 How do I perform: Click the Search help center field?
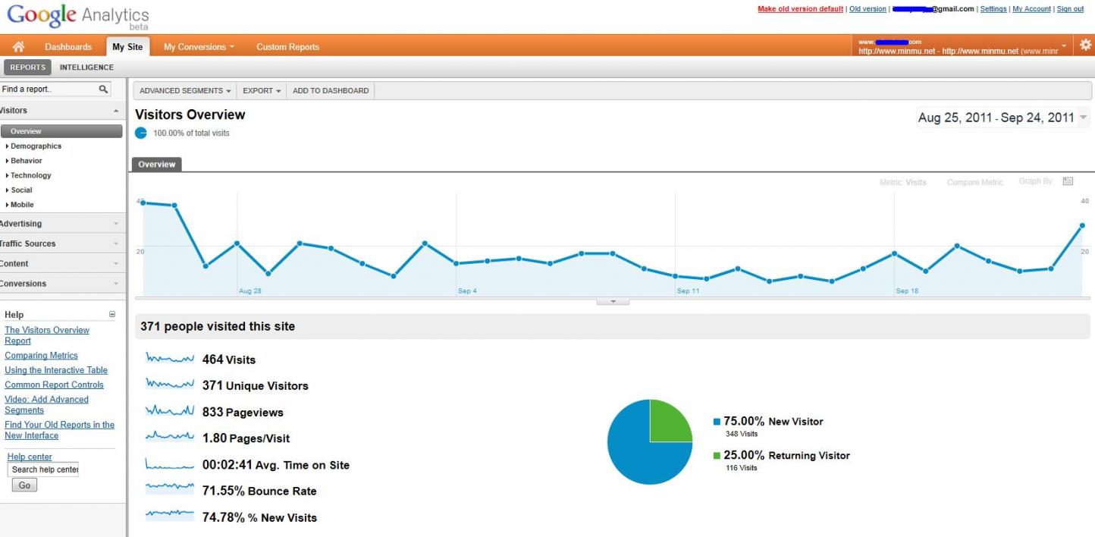point(43,469)
